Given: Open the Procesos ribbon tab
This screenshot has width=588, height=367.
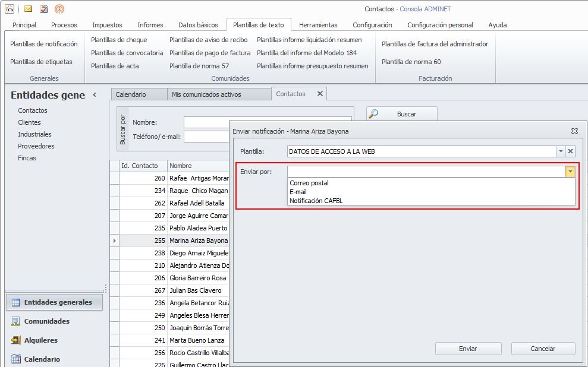Looking at the screenshot, I should click(64, 25).
